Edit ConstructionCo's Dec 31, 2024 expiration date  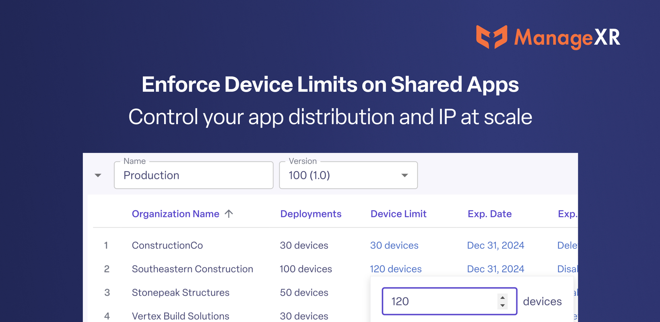click(495, 245)
